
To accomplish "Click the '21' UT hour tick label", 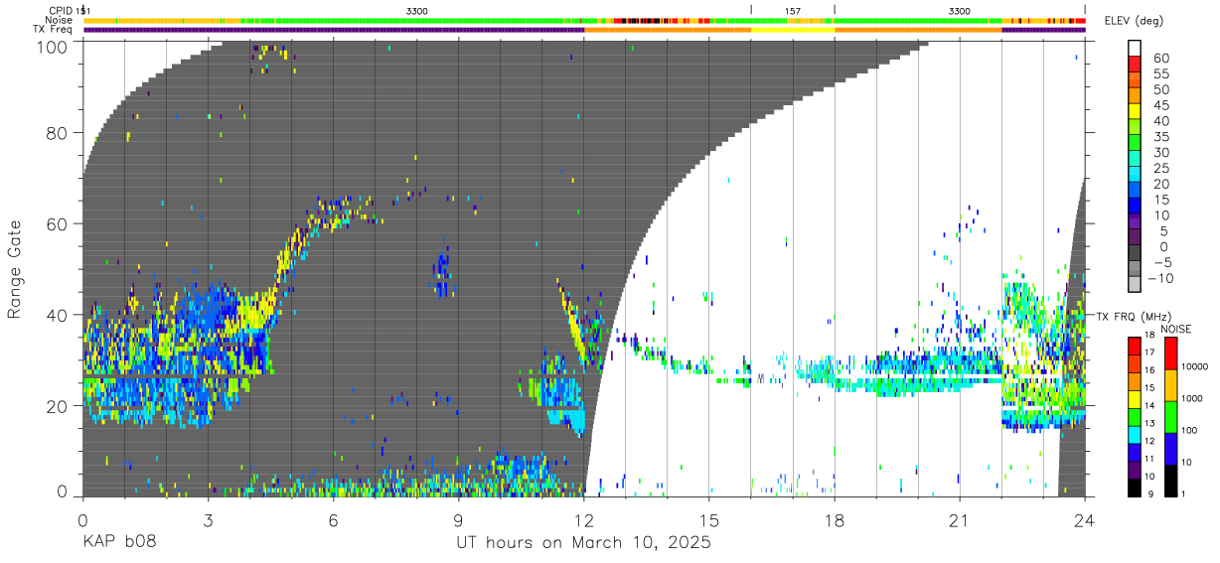I will click(x=960, y=520).
